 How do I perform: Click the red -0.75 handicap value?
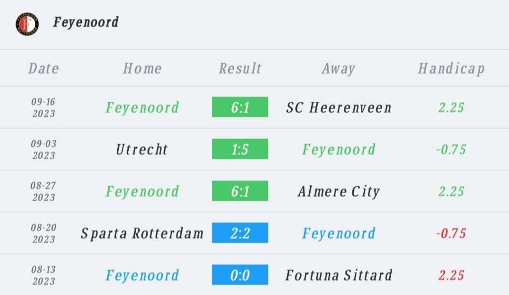(451, 233)
